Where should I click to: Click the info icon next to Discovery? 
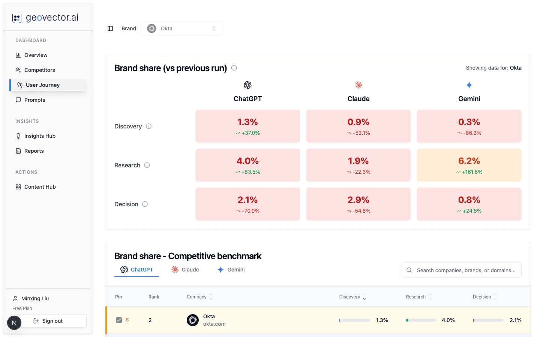click(x=148, y=126)
